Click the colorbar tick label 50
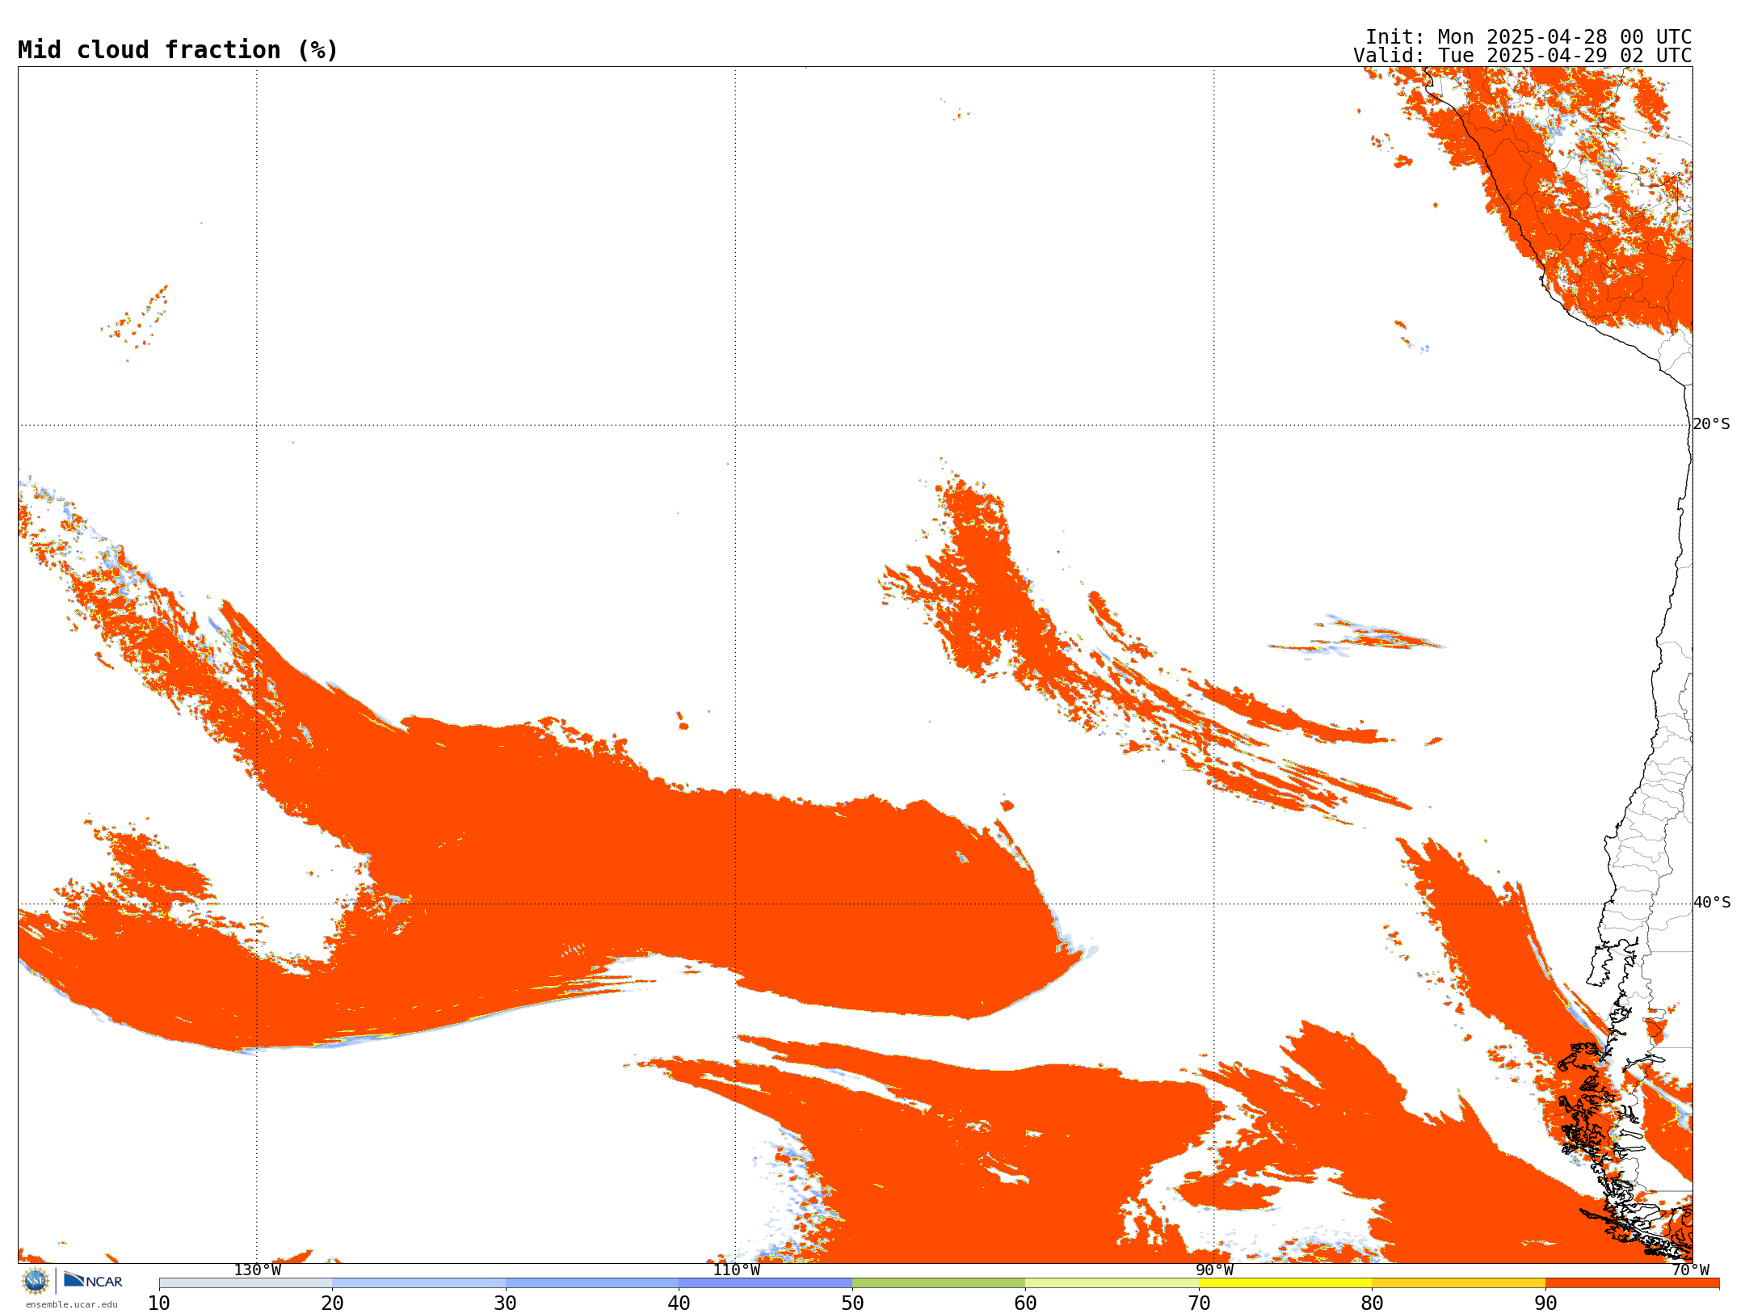Screen dimensions: 1745x1314 [x=852, y=1303]
